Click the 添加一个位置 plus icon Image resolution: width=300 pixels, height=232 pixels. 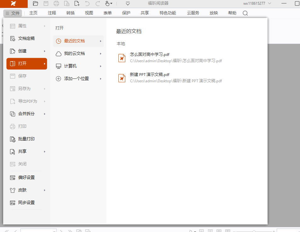tap(58, 78)
